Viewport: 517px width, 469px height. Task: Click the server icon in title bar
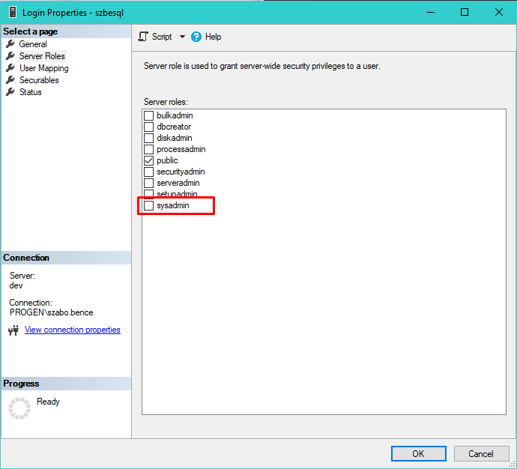pos(13,13)
